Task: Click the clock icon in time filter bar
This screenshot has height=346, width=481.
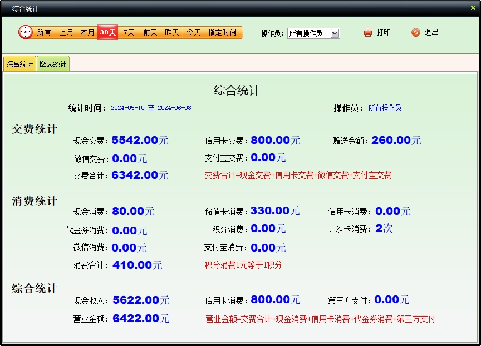Action: coord(26,32)
